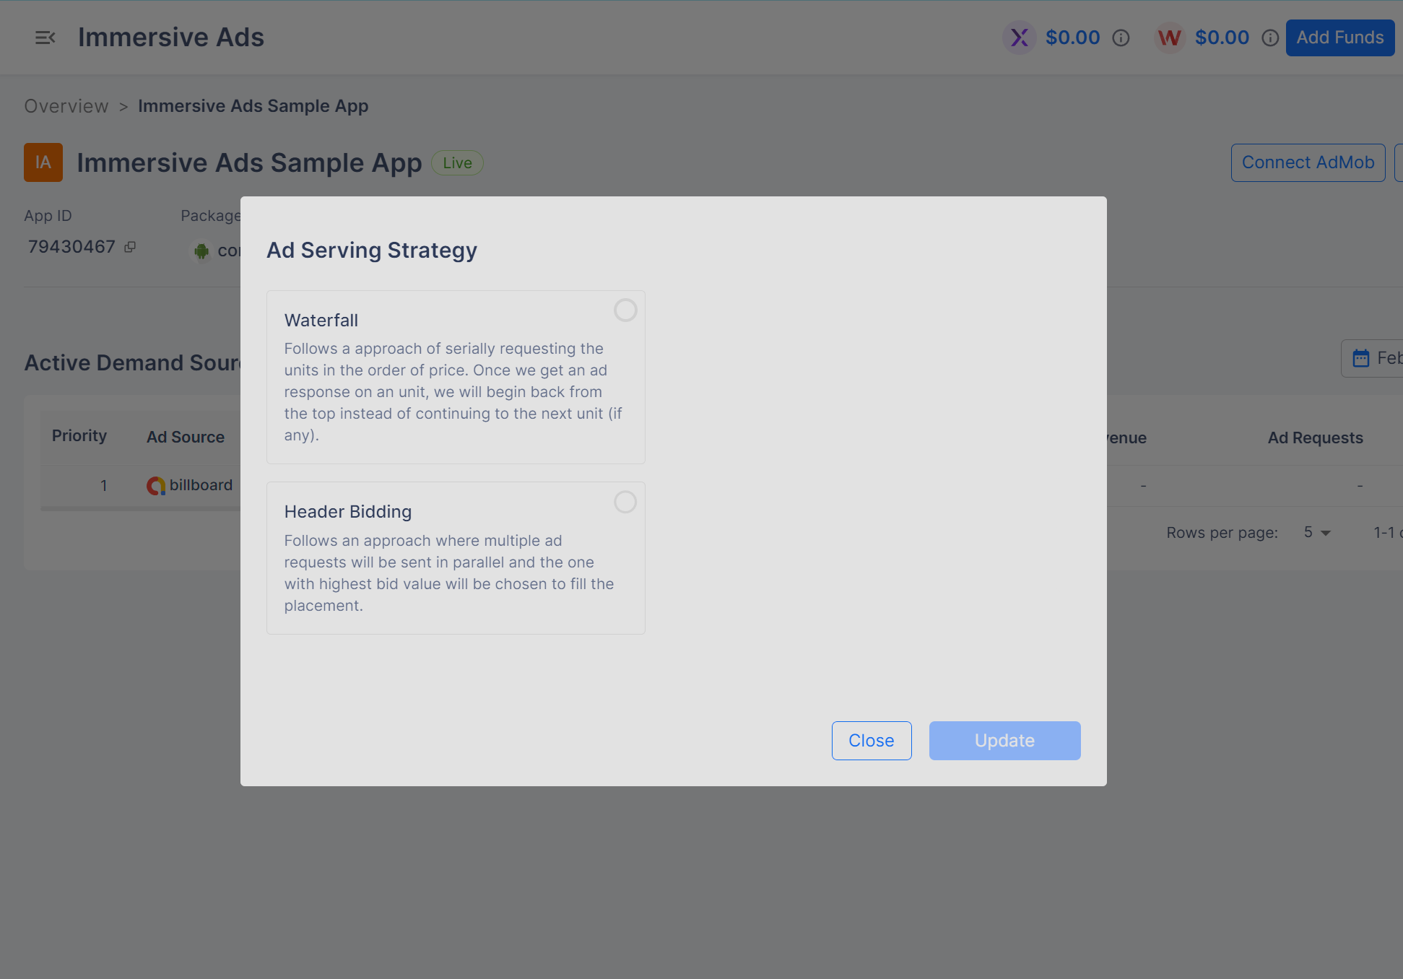1403x979 pixels.
Task: Select the Header Bidding radio button
Action: tap(625, 502)
